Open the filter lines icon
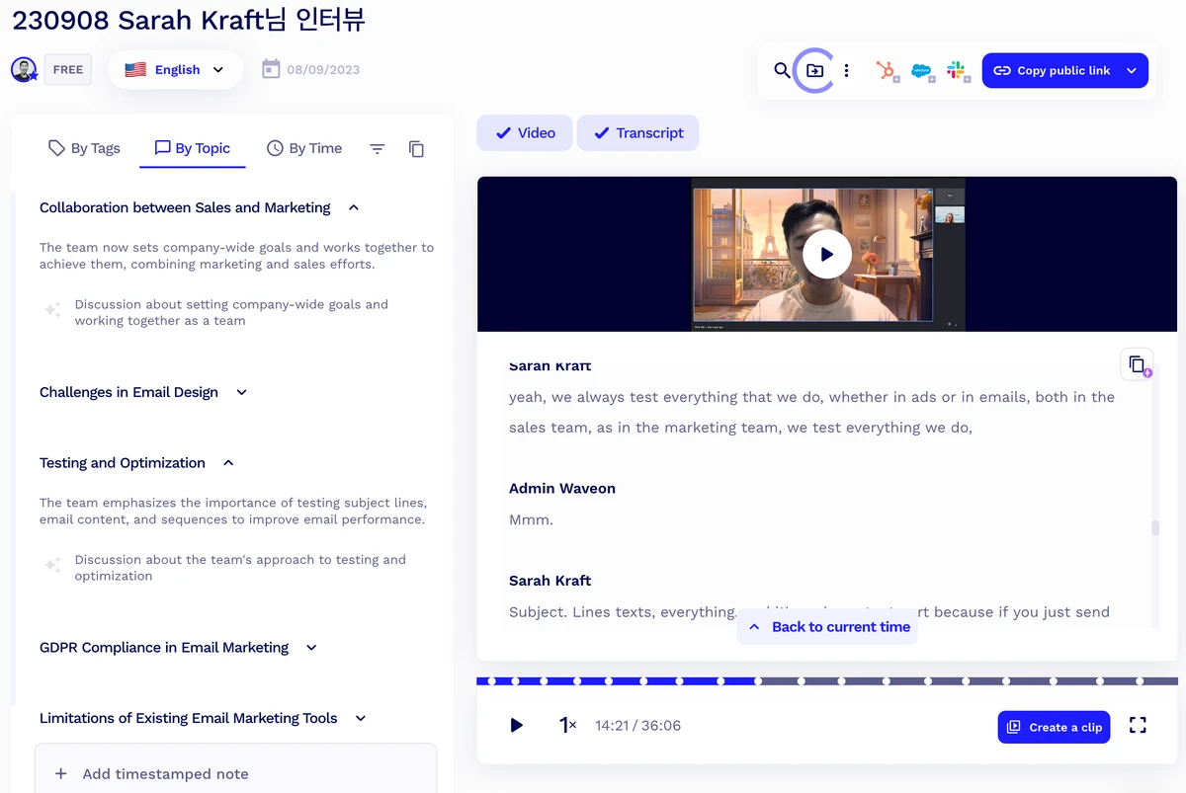The width and height of the screenshot is (1186, 793). tap(377, 148)
